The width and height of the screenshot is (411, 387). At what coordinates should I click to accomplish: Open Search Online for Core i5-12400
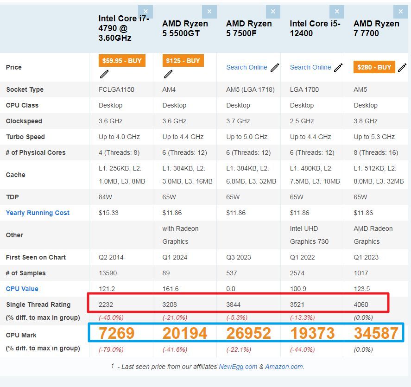(310, 67)
